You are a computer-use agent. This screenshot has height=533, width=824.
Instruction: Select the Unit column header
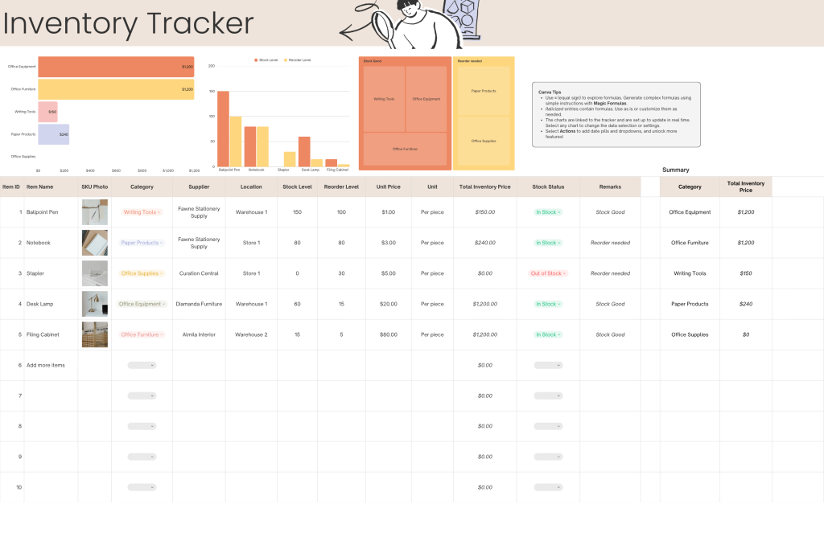click(x=432, y=187)
